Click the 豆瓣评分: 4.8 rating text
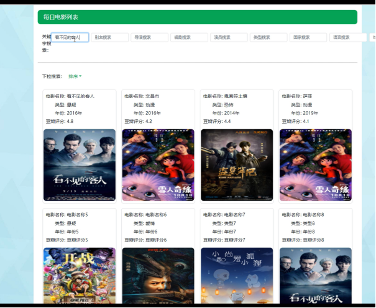 (60, 122)
